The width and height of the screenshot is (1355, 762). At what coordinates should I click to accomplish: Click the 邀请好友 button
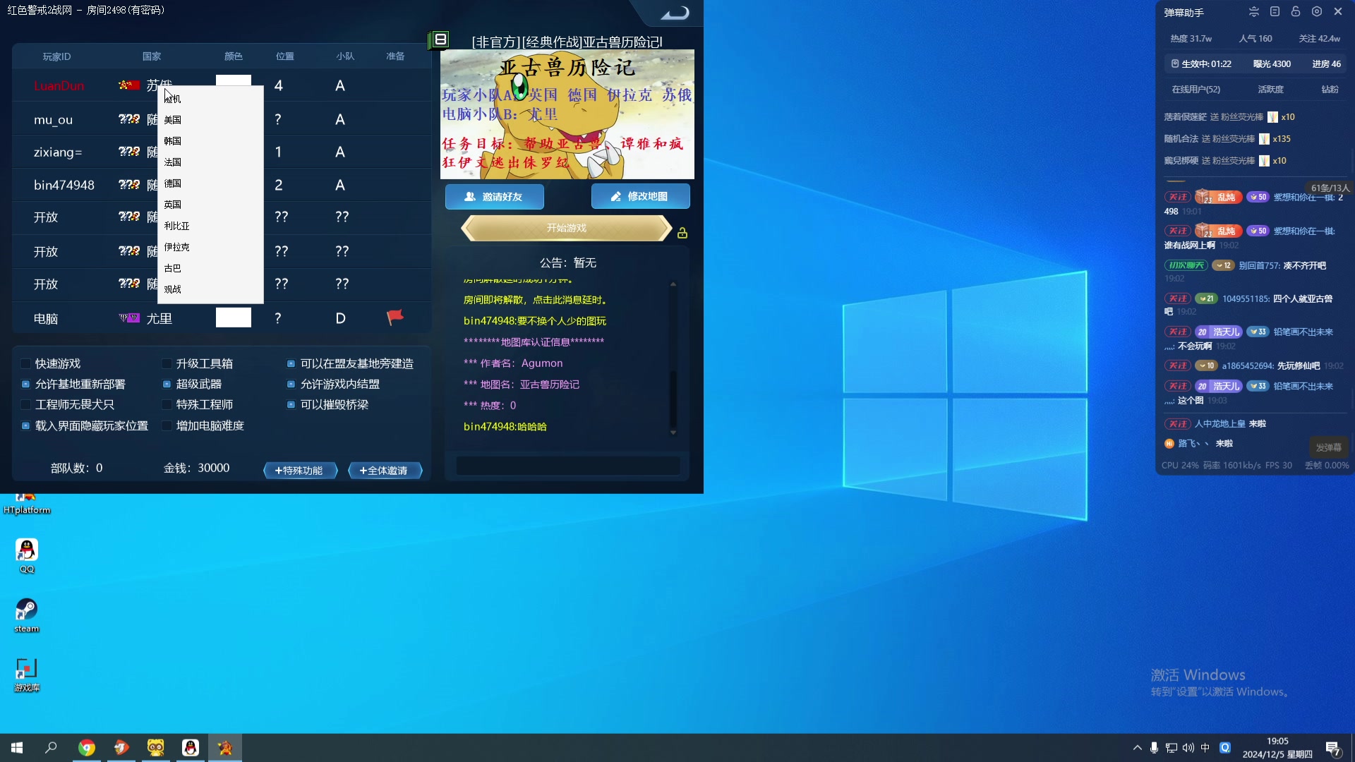click(494, 197)
